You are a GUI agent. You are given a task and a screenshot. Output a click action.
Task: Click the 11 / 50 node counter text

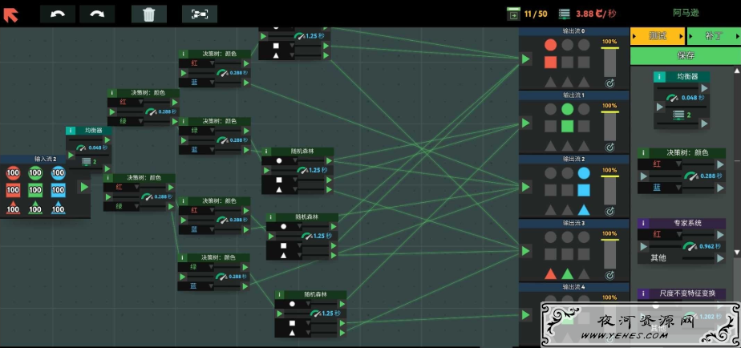tap(536, 14)
